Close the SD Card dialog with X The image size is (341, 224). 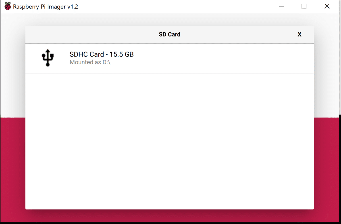(299, 34)
